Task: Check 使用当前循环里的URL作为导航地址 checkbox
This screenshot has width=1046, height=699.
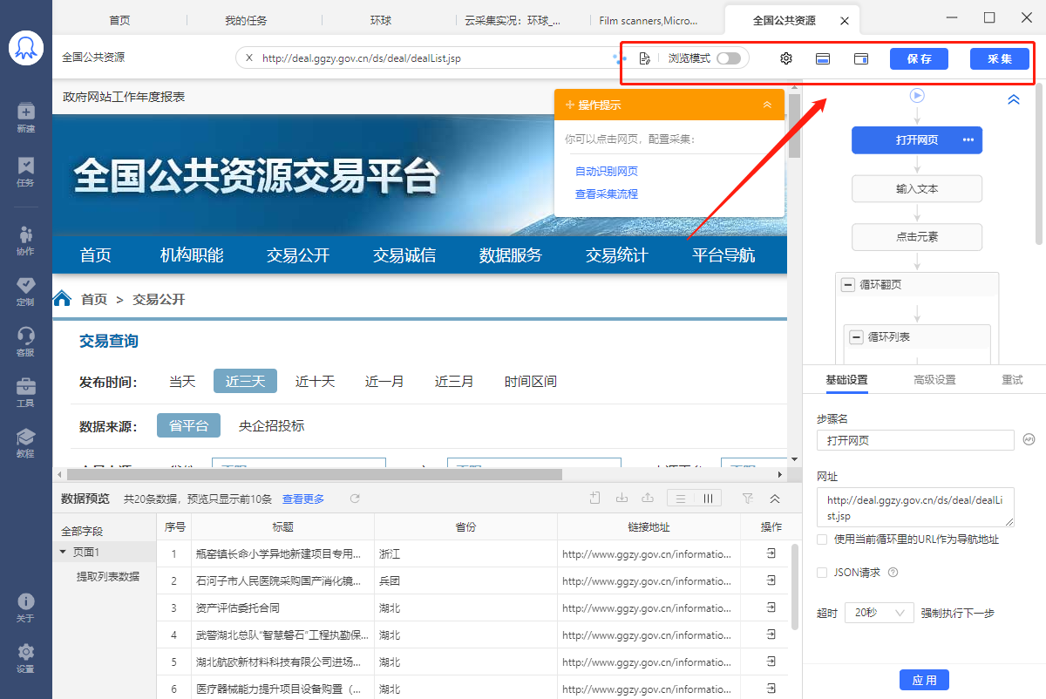Action: [x=822, y=540]
